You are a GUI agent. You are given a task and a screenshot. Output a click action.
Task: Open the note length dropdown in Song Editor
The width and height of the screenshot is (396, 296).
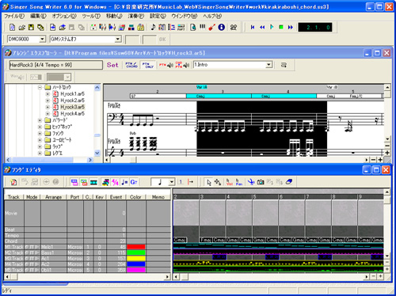172,182
